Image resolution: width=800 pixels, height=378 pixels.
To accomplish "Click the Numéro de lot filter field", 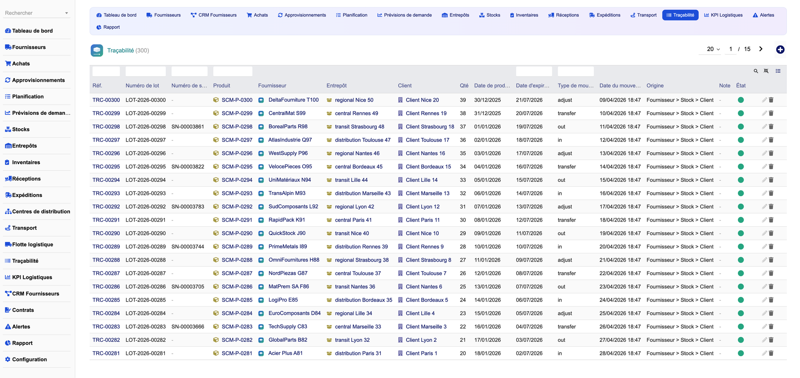I will tap(146, 71).
